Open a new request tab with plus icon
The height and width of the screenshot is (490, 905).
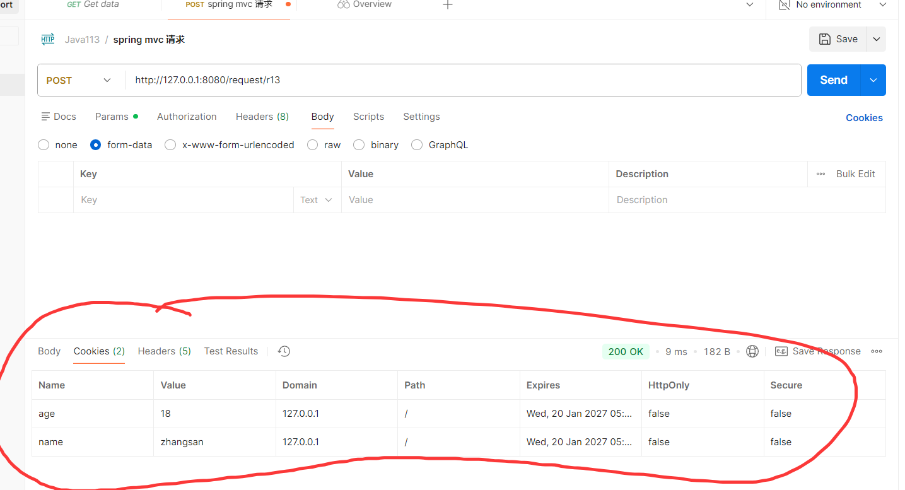(447, 4)
